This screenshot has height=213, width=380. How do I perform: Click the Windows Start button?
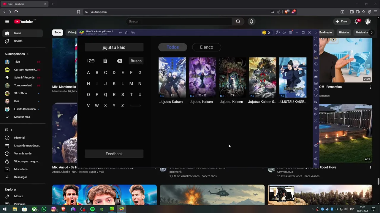(x=5, y=209)
